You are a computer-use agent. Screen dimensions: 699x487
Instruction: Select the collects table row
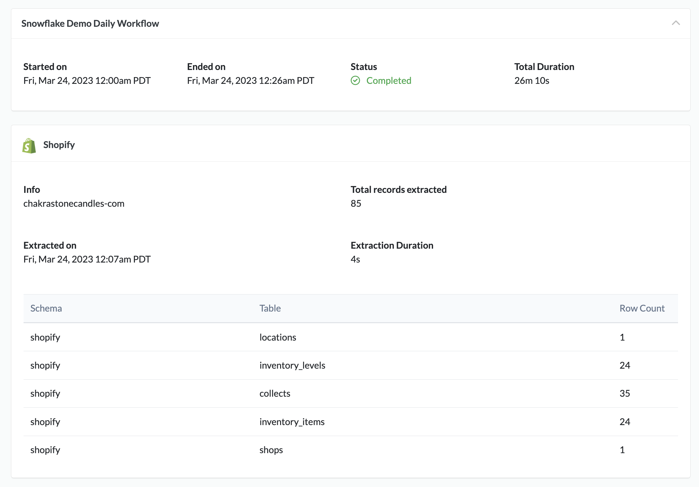[x=351, y=393]
